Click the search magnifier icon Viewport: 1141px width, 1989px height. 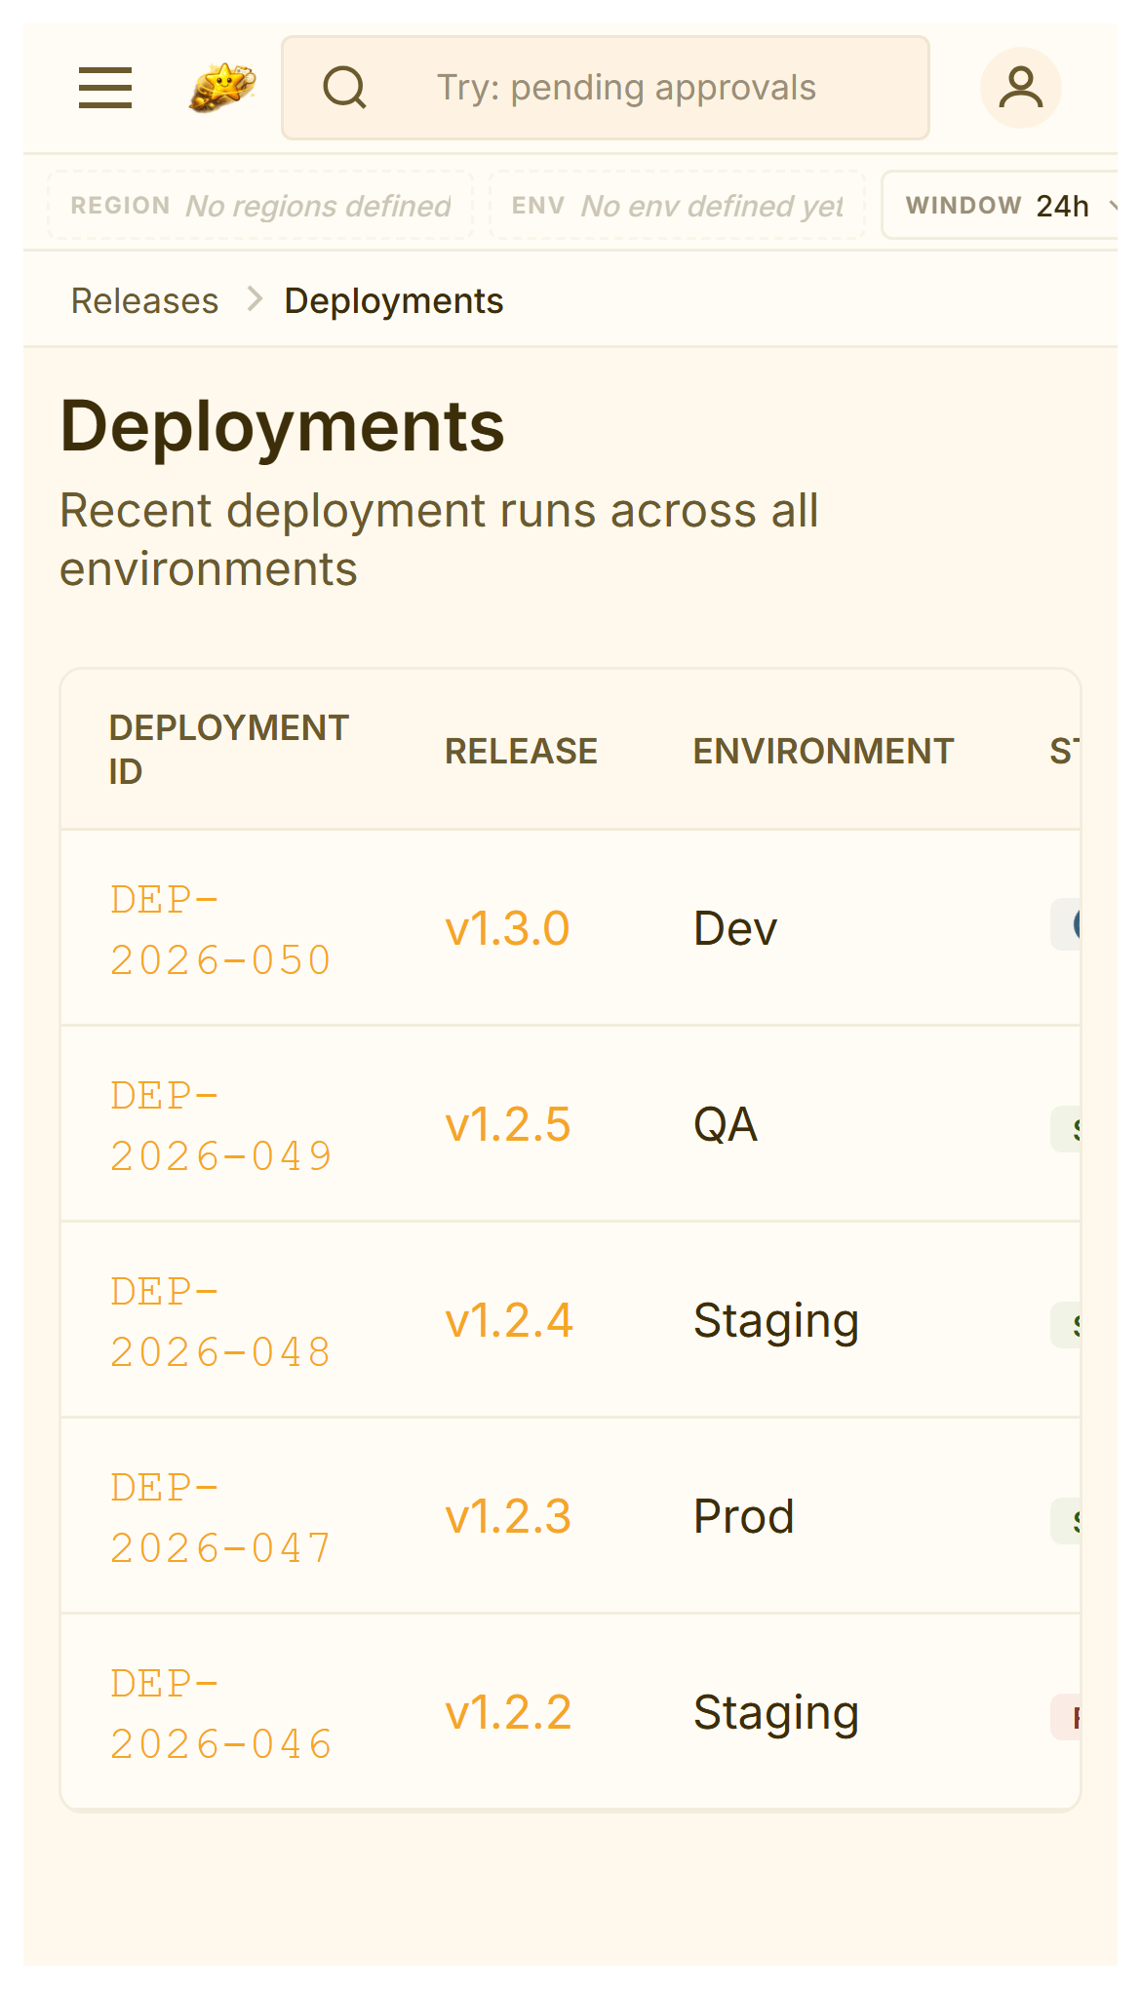(344, 88)
